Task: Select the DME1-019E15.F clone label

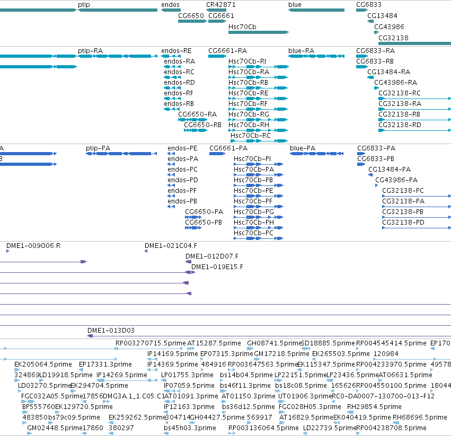Action: (x=217, y=267)
